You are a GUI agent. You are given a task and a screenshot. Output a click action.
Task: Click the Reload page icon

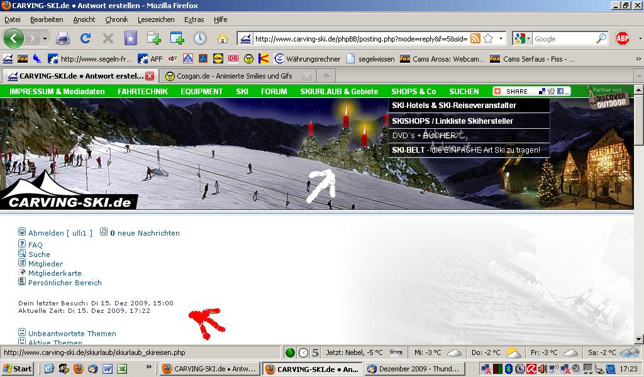[x=86, y=38]
